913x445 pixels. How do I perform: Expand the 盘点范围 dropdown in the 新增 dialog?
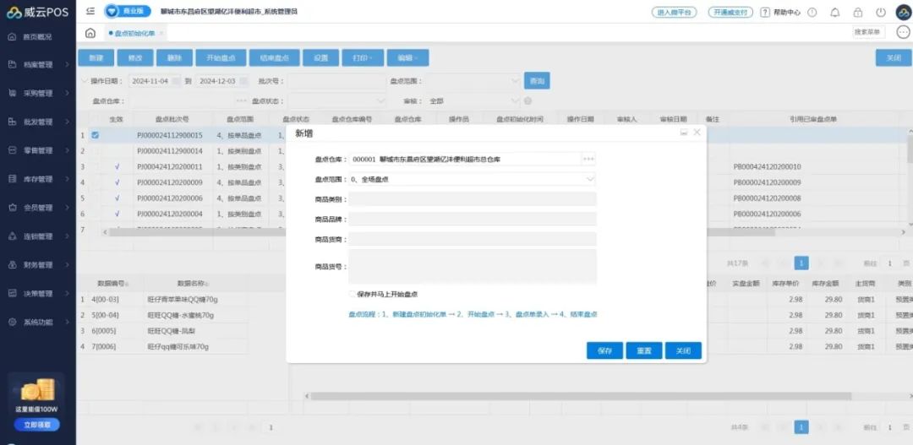pyautogui.click(x=590, y=179)
